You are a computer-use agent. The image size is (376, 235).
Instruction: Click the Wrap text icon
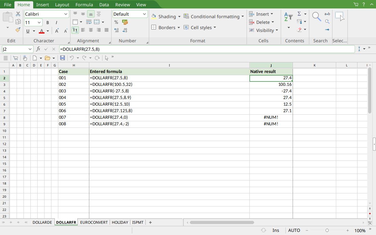coord(89,22)
